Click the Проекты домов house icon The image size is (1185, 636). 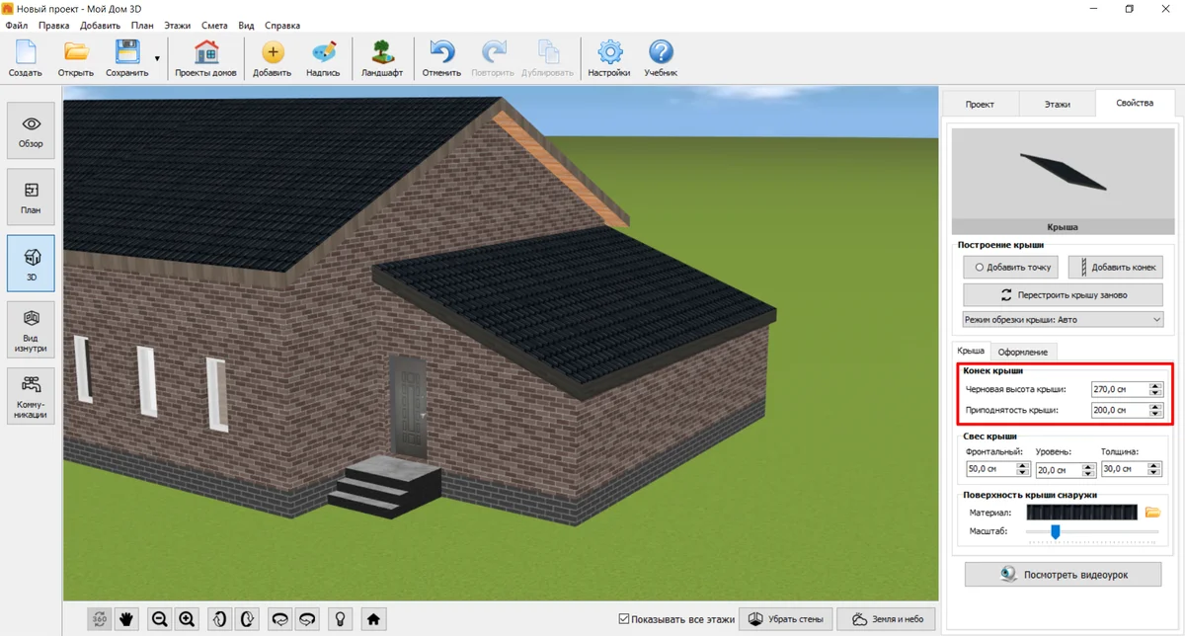click(x=205, y=58)
